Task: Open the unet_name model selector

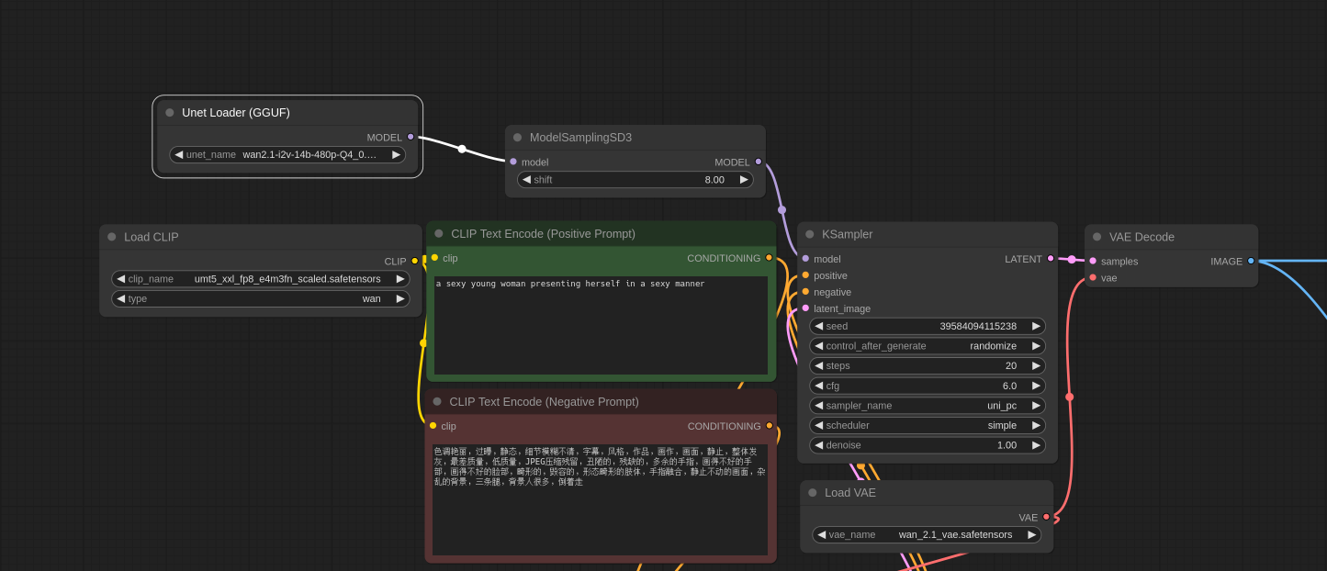Action: tap(287, 154)
